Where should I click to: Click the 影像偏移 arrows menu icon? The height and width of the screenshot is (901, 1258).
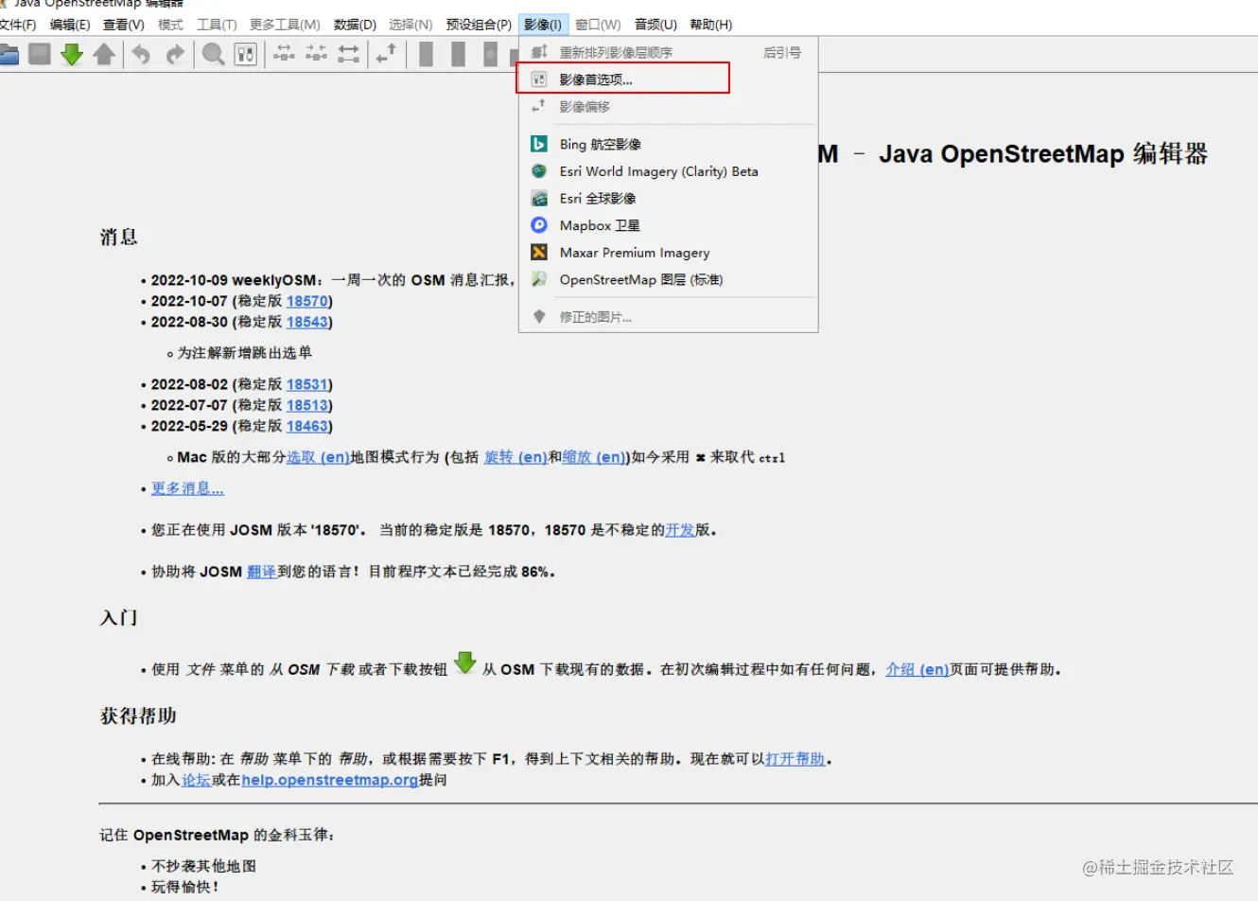(539, 107)
